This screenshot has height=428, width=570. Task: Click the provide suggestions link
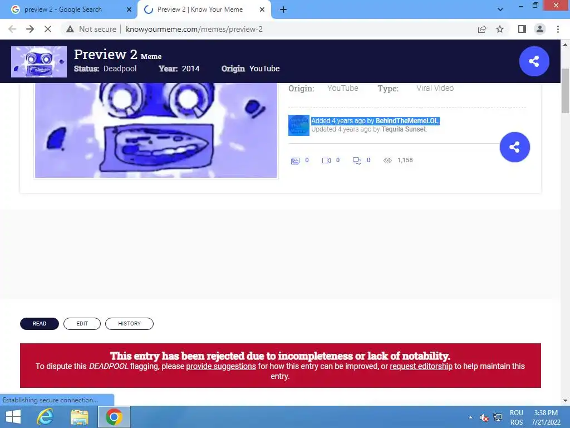[x=221, y=366]
